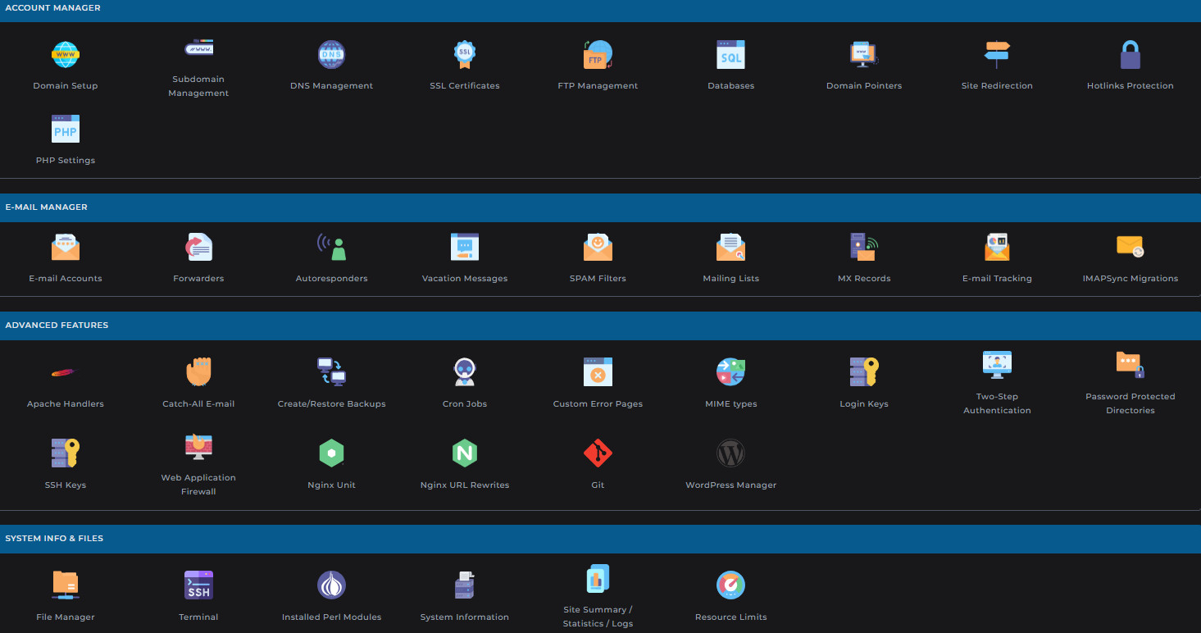Click the Login Keys icon
This screenshot has height=633, width=1201.
(864, 373)
